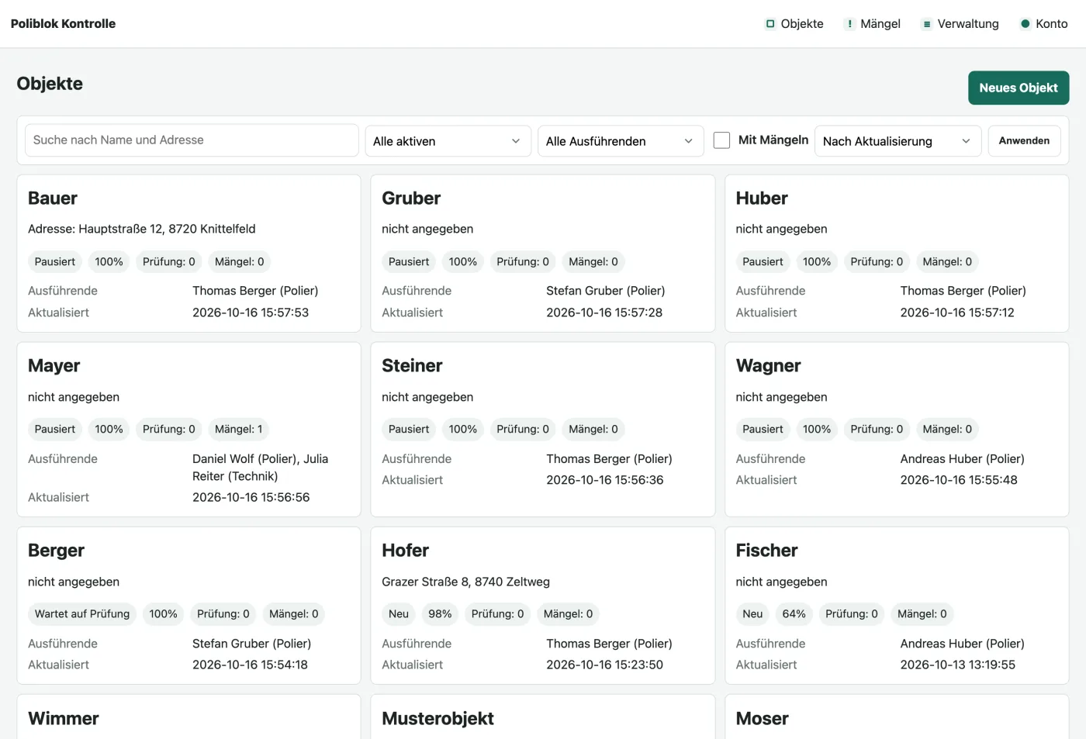Go to the Objekte menu item
The width and height of the screenshot is (1086, 739).
point(794,24)
